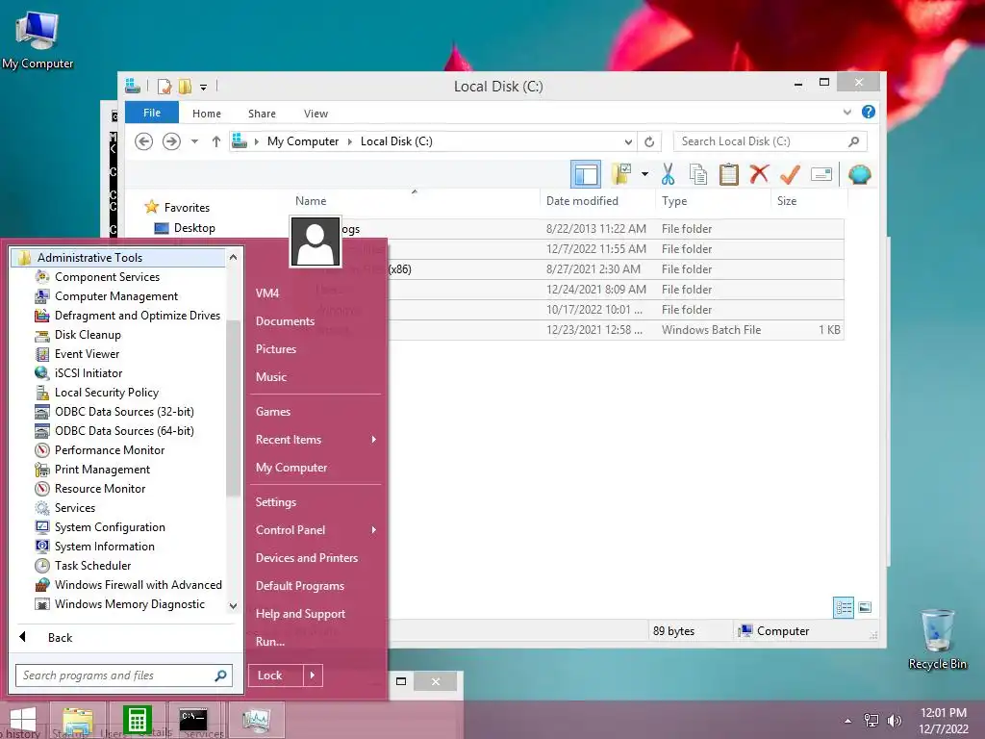Click the Up one level arrow
This screenshot has width=985, height=739.
tap(216, 141)
